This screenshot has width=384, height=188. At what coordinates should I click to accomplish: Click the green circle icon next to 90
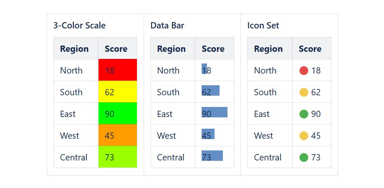pos(304,114)
